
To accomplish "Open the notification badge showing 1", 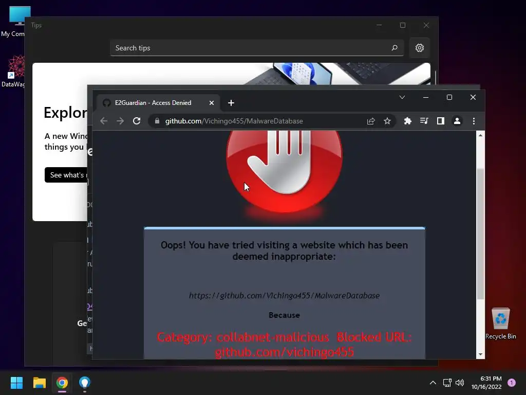I will tap(512, 382).
